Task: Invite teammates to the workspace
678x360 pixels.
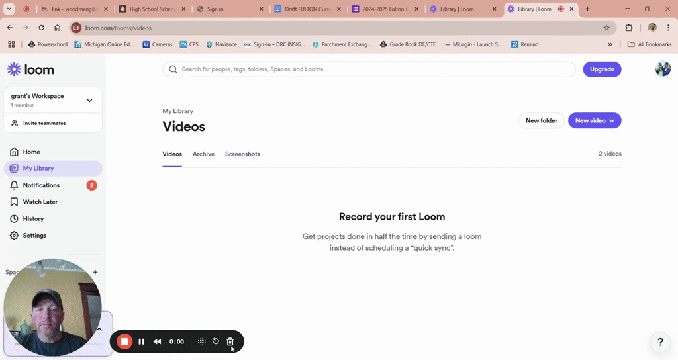Action: click(53, 123)
